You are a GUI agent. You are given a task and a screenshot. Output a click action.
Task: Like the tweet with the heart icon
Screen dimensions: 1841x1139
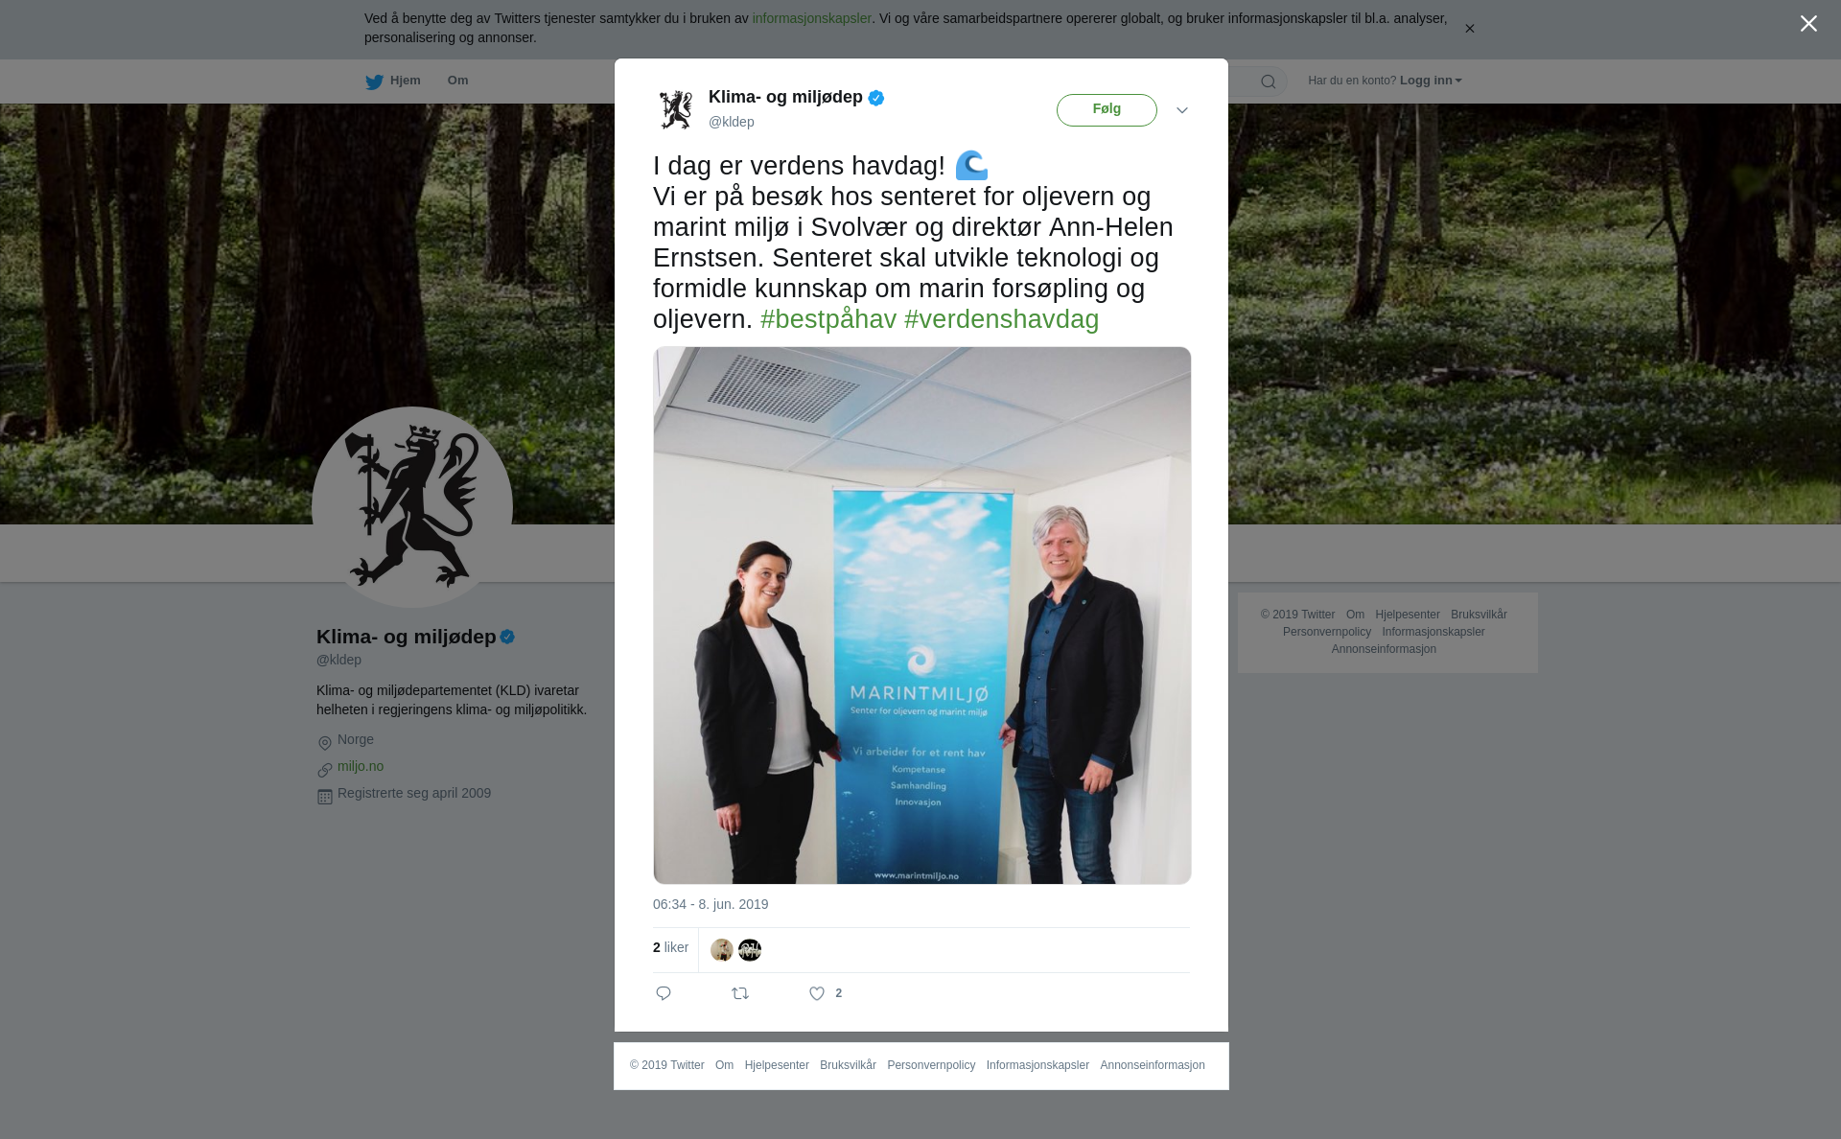click(817, 993)
